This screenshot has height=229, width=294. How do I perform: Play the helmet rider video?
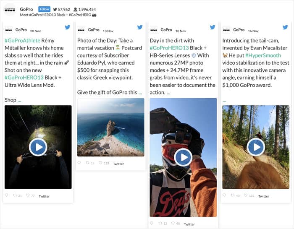click(183, 157)
